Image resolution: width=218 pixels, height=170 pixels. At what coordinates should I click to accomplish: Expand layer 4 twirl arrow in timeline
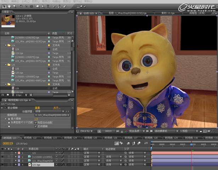click(16, 164)
